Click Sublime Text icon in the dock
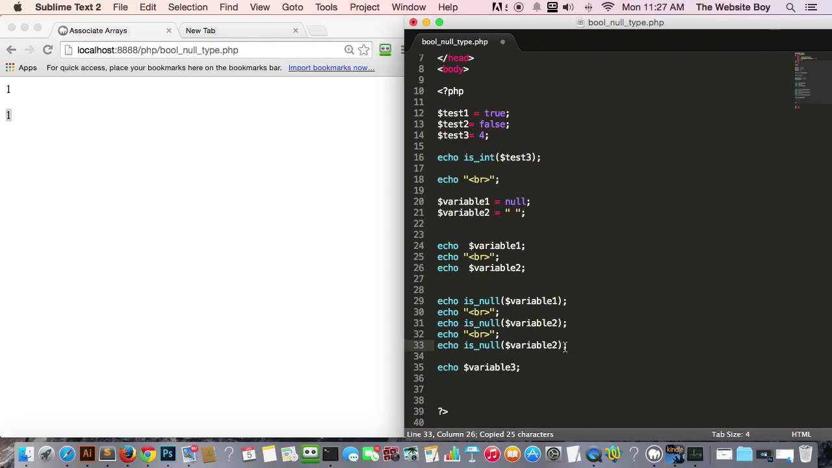832x468 pixels. click(x=107, y=453)
